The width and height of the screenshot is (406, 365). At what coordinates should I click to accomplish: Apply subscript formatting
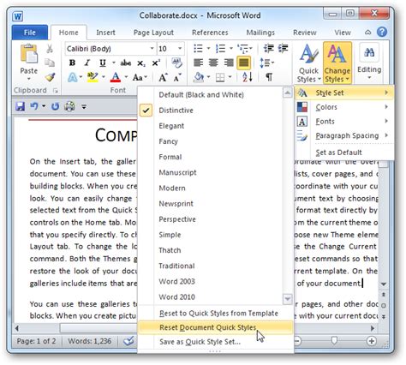click(x=141, y=63)
